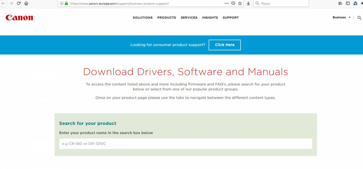Show site info for the secure padlock

66,3
